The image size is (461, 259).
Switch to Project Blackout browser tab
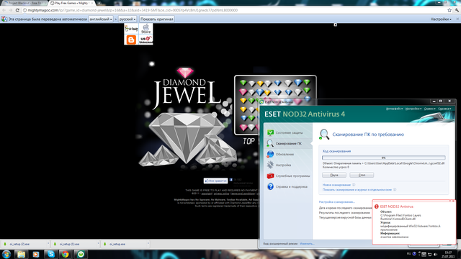point(24,3)
